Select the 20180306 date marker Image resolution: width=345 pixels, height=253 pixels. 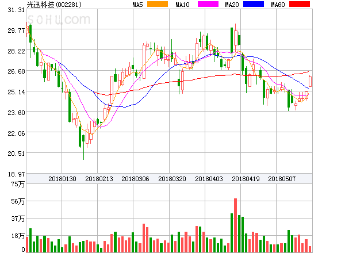point(136,179)
